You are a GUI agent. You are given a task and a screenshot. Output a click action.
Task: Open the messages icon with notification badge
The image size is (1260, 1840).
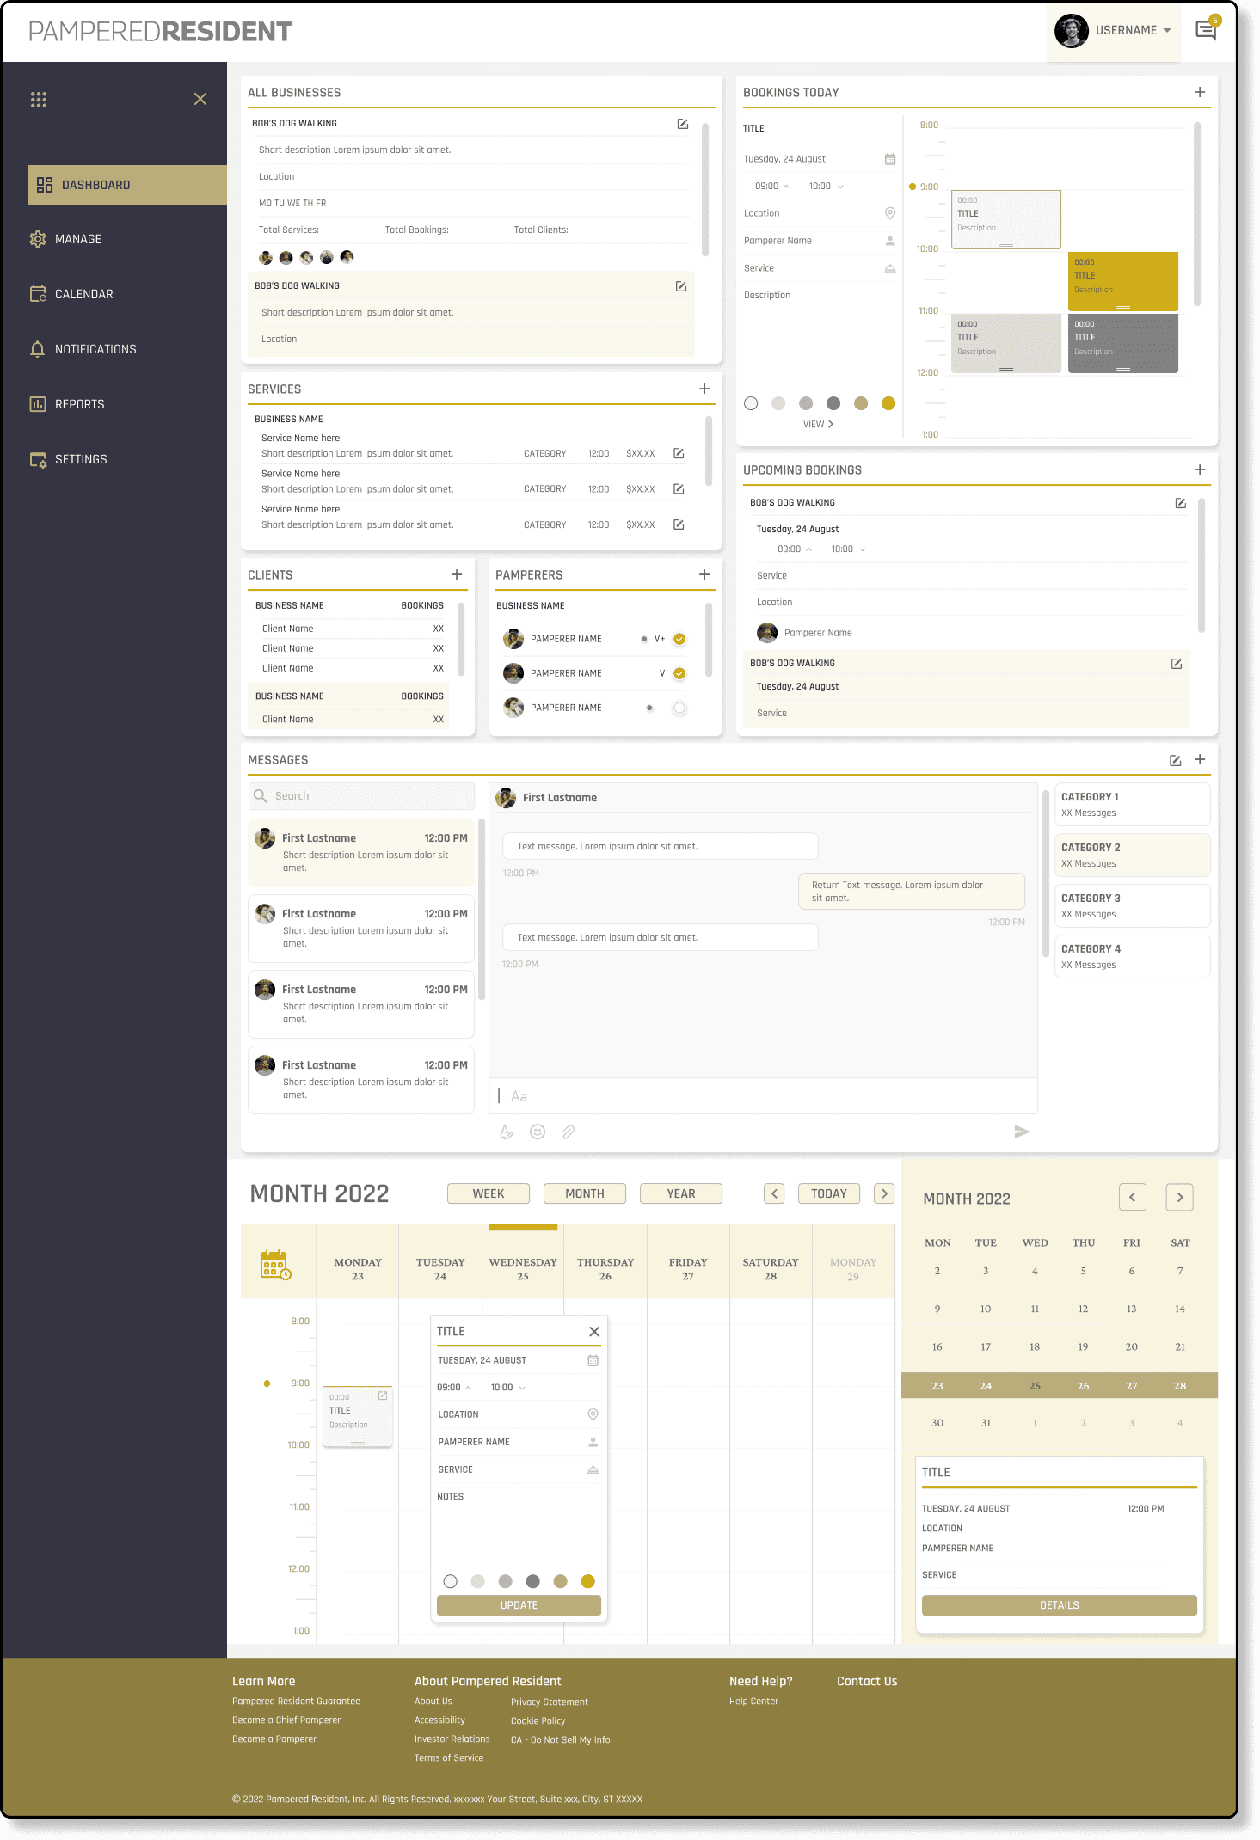[1206, 30]
